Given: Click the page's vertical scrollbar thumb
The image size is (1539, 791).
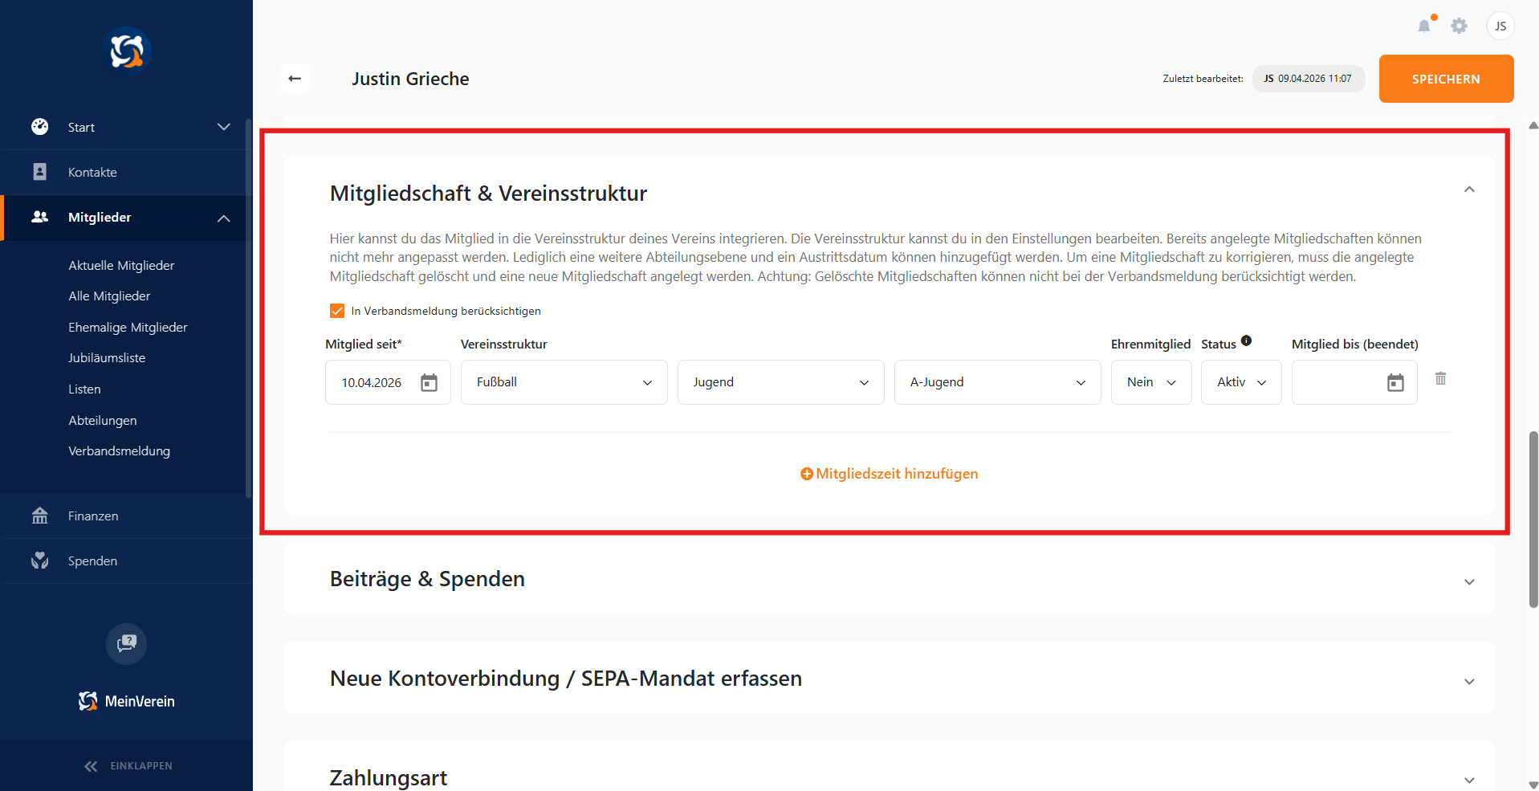Looking at the screenshot, I should tap(1533, 519).
